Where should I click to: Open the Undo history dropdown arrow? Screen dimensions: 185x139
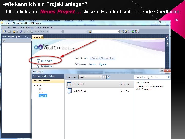[38, 32]
